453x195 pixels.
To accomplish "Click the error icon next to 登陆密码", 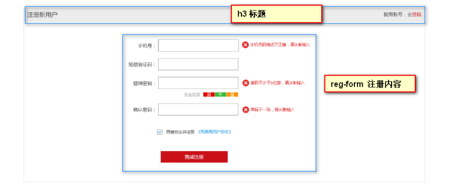I will pyautogui.click(x=245, y=83).
